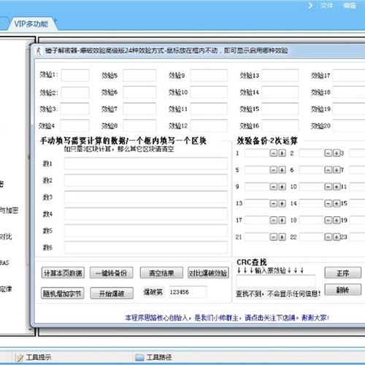Click the minus button for backup field 1
365x365 pixels.
pos(274,153)
